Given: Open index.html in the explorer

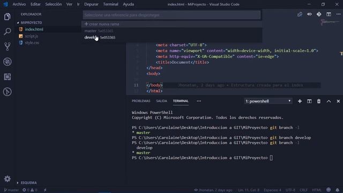Looking at the screenshot, I should click(x=34, y=29).
